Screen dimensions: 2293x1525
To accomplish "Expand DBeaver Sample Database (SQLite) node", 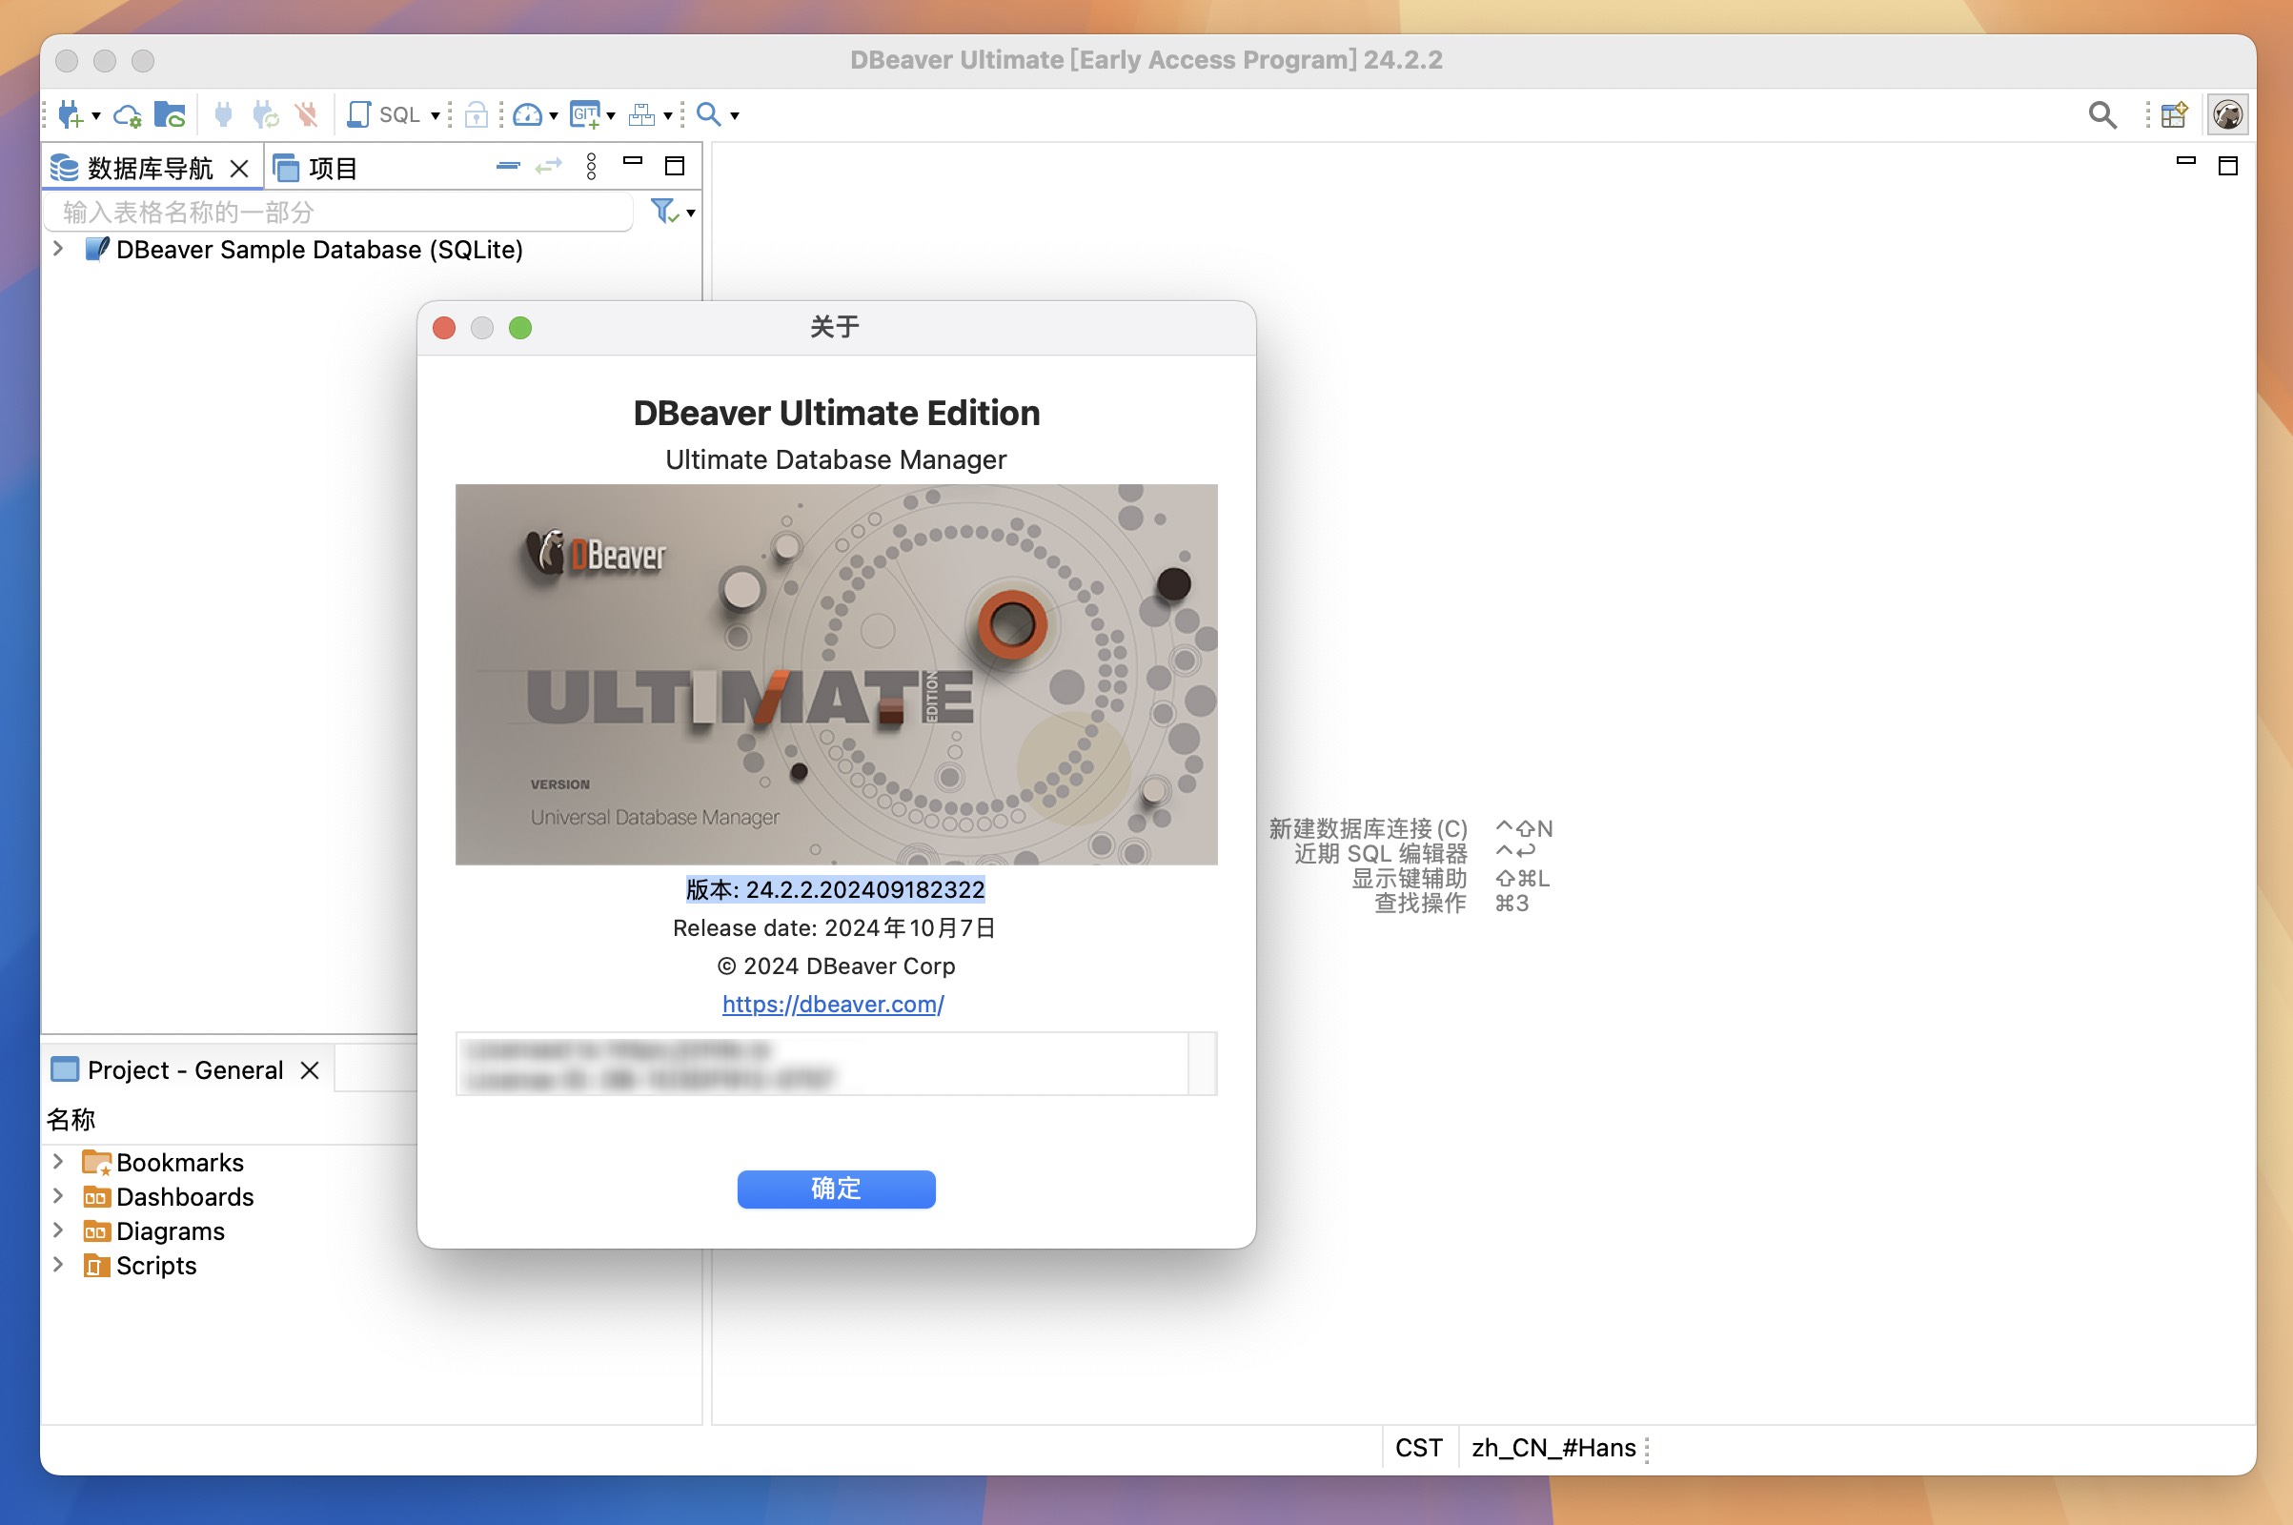I will 58,249.
